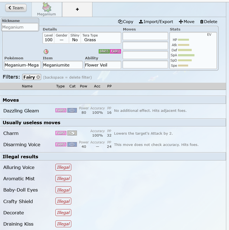Focus the fourth empty move slot
229x230 pixels.
click(145, 65)
